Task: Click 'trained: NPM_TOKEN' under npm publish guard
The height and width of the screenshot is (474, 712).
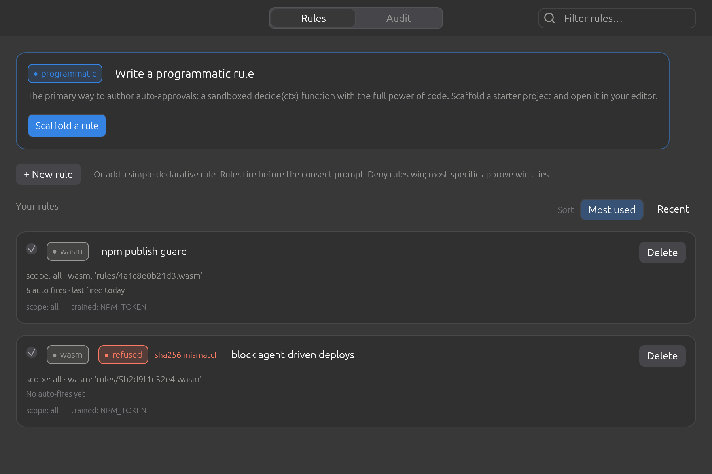Action: pyautogui.click(x=109, y=307)
